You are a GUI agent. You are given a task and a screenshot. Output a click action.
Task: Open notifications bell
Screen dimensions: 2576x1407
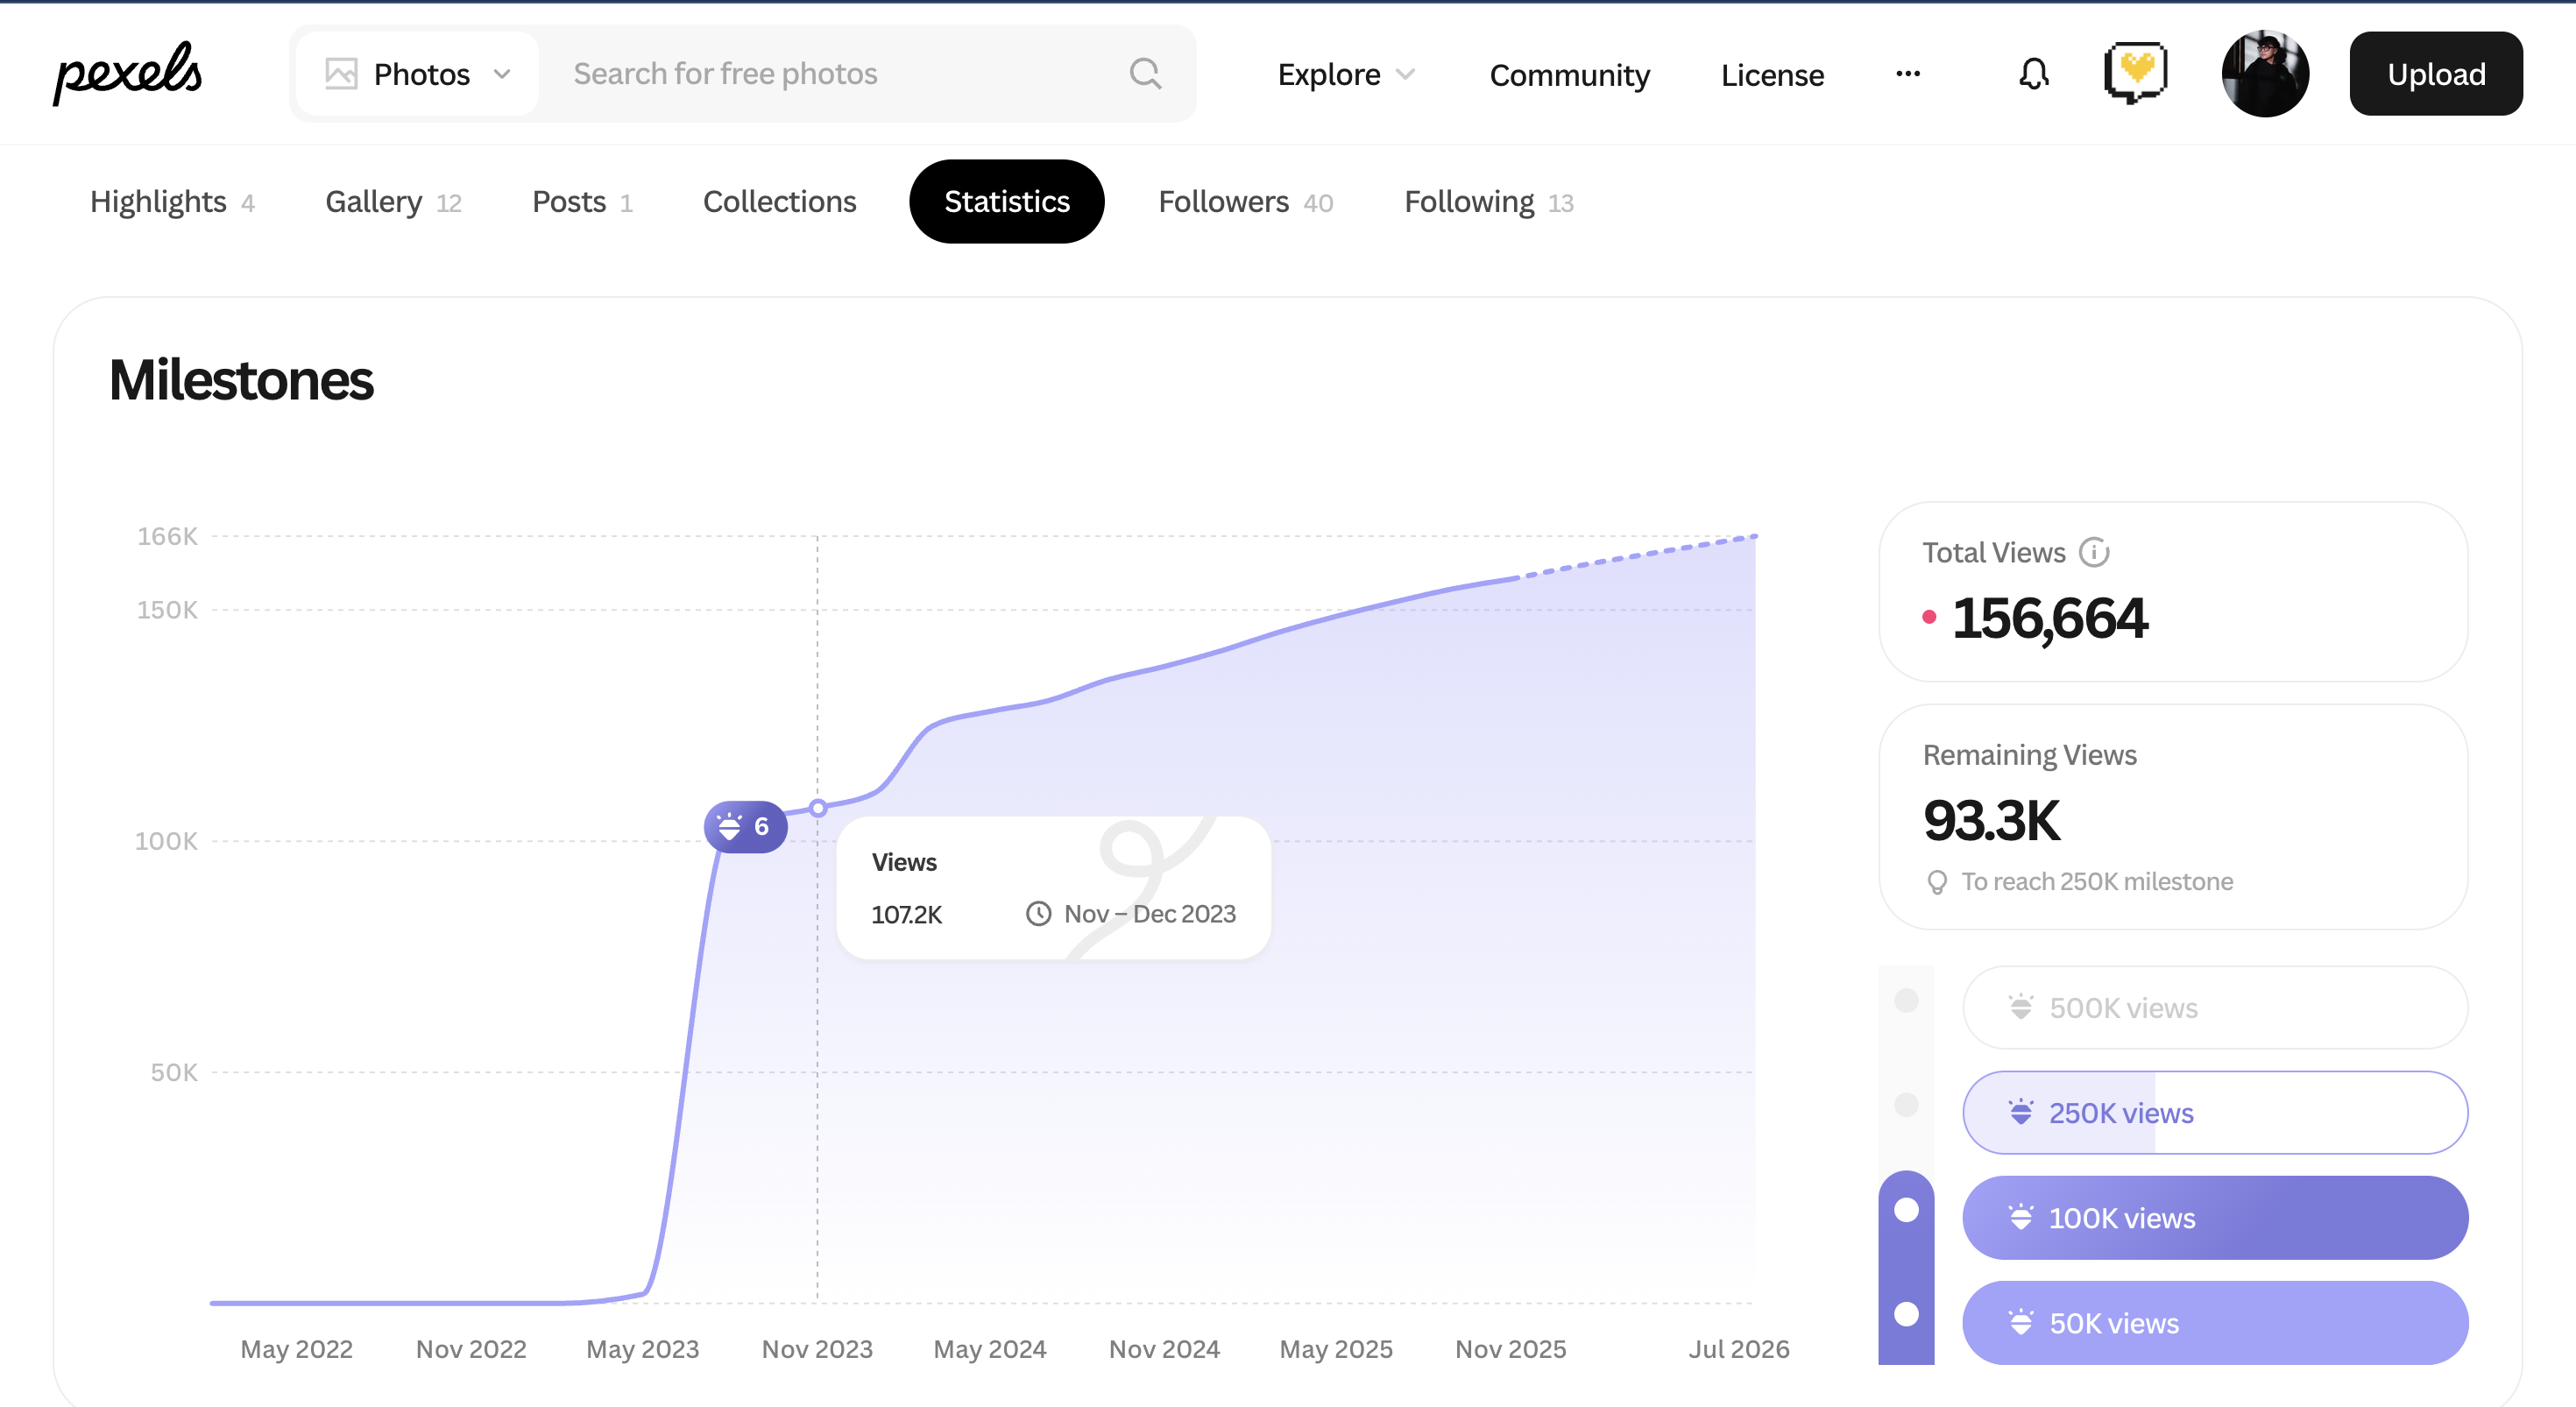(x=2033, y=74)
